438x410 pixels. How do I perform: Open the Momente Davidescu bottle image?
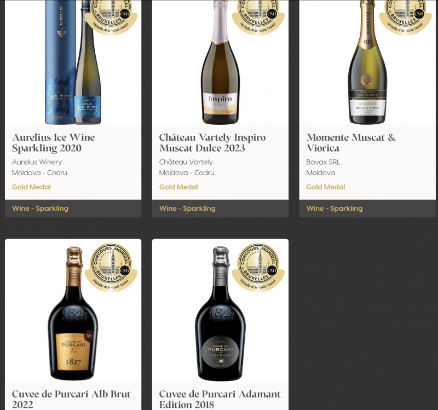[x=367, y=62]
